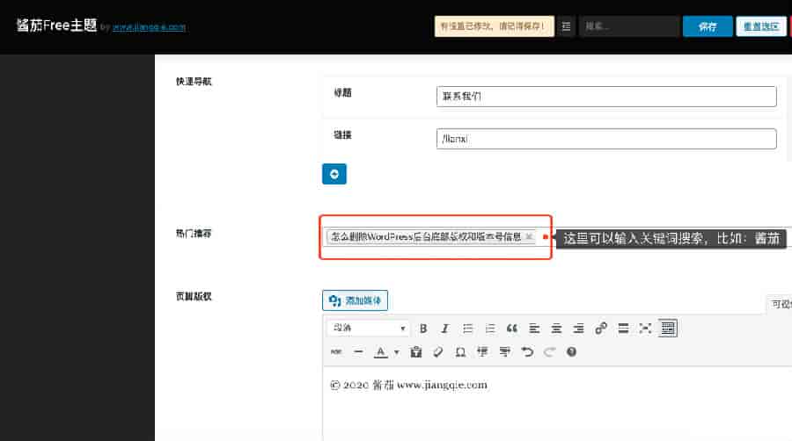Toggle the toolbar toggle (kitchen sink) button
The image size is (792, 441).
coord(668,328)
